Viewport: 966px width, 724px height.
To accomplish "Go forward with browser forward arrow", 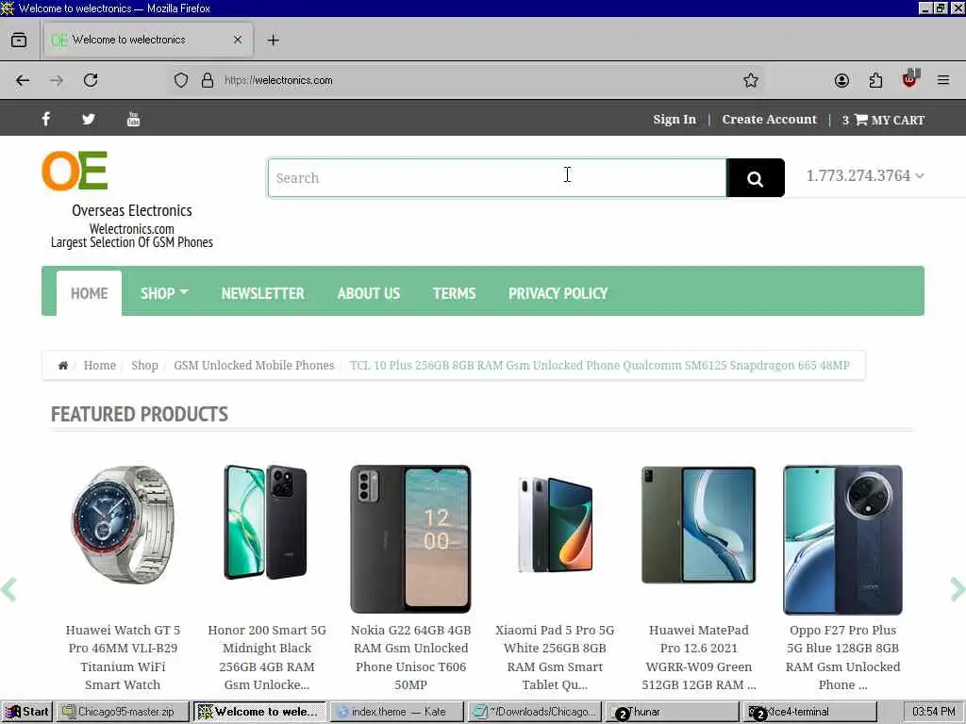I will tap(57, 80).
